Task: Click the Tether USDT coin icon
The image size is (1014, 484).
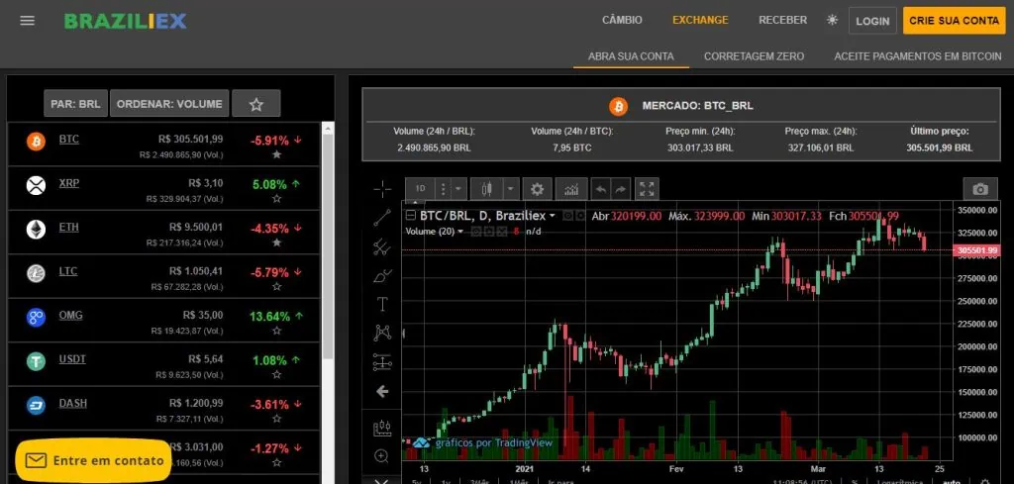Action: click(x=37, y=361)
